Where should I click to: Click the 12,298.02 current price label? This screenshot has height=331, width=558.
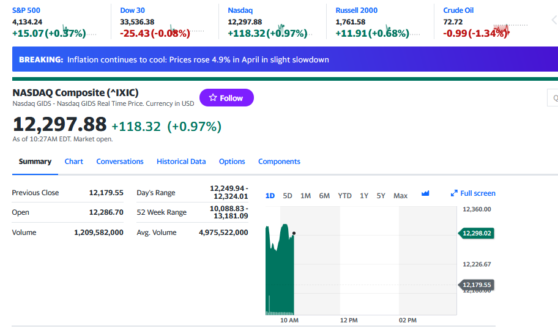coord(477,233)
